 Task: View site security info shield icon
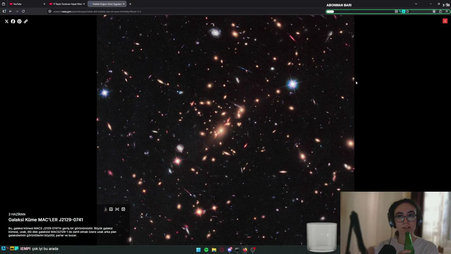[x=50, y=11]
